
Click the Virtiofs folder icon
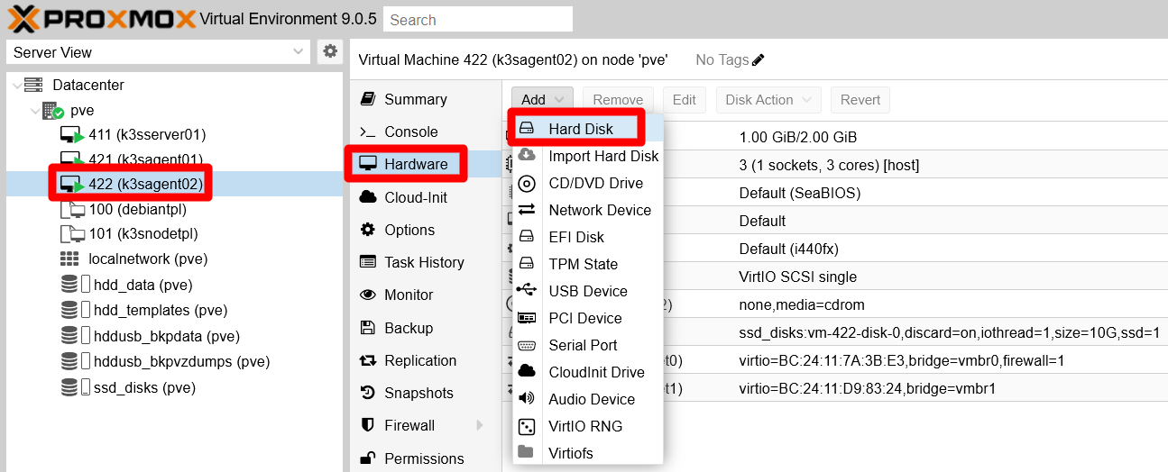tap(527, 452)
